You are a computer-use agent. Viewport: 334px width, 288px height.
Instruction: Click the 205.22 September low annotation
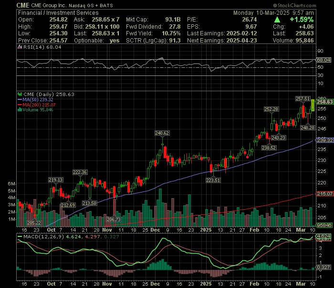[x=34, y=223]
